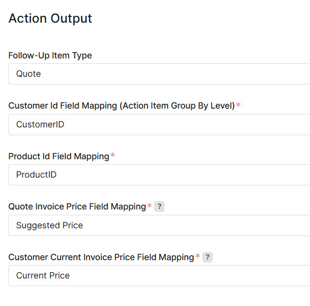The image size is (310, 306).
Task: Click the Product Id Field Mapping label
Action: [x=58, y=156]
